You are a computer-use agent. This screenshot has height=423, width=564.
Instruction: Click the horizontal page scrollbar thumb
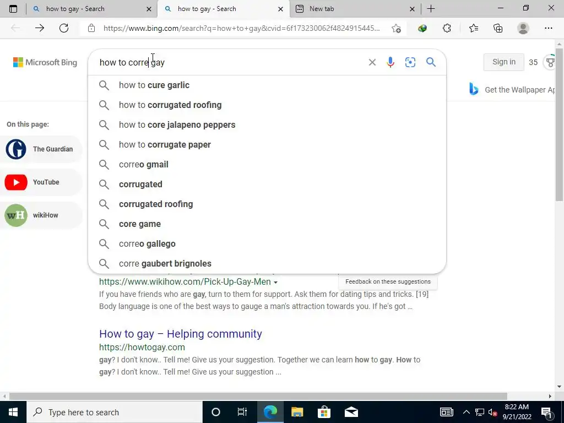click(x=258, y=396)
